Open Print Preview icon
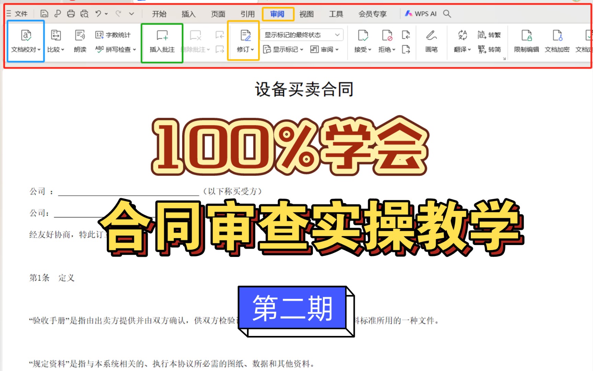Viewport: 593px width, 371px height. [84, 14]
